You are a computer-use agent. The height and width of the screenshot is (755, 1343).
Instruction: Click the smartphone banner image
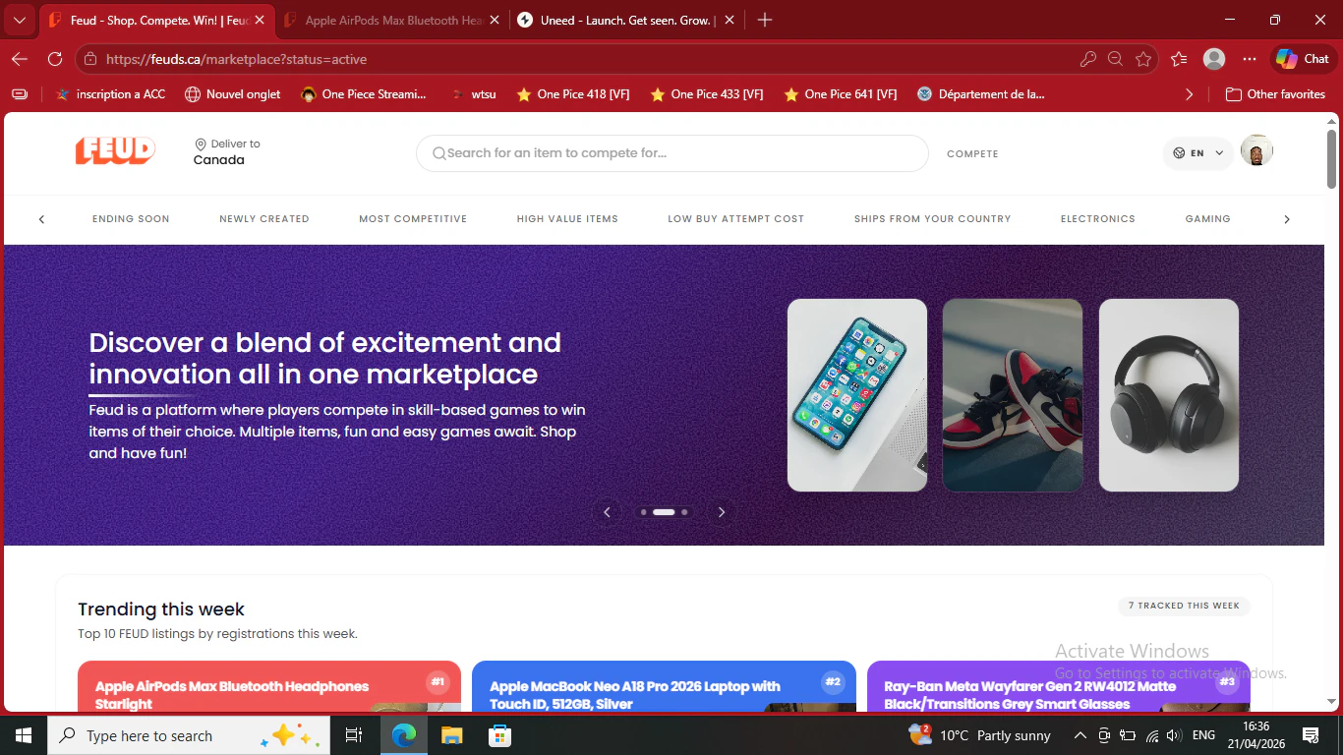(x=857, y=395)
